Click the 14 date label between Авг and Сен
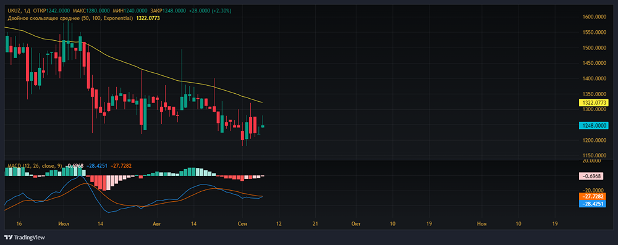618x245 pixels. 193,223
